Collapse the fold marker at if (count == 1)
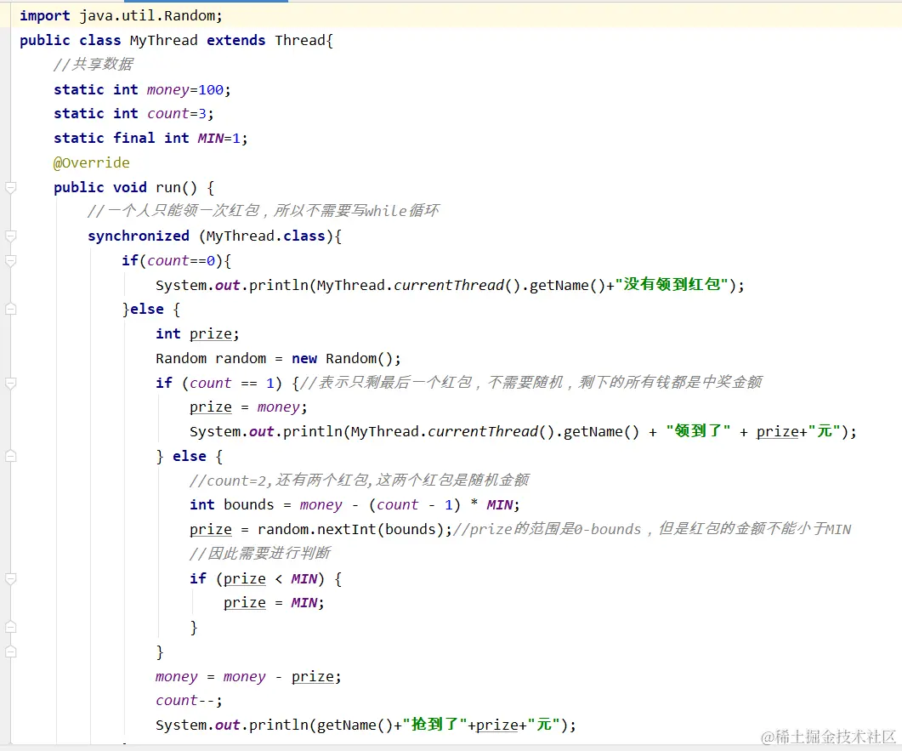 10,384
